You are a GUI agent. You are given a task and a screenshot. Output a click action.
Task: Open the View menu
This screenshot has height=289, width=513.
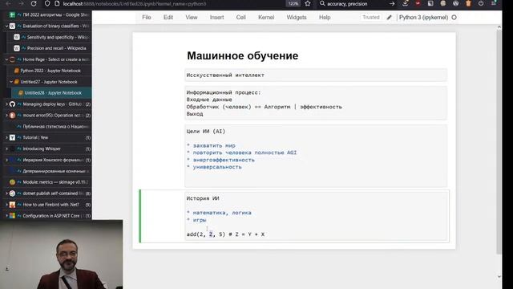[192, 18]
